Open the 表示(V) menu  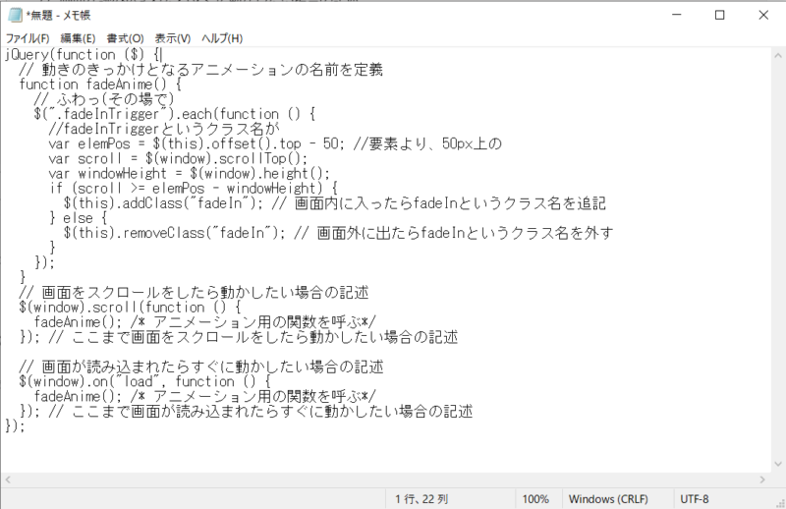tap(173, 38)
